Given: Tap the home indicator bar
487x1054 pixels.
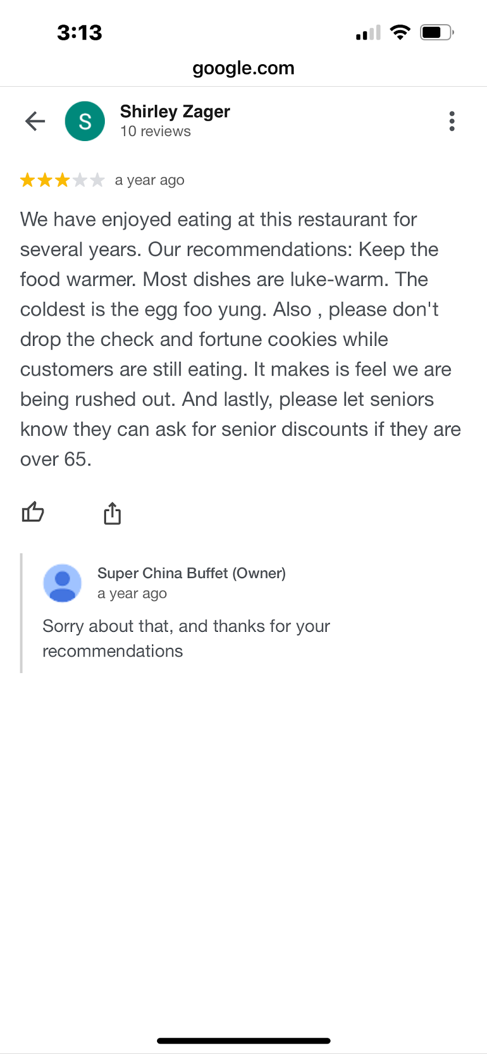Looking at the screenshot, I should point(243,1041).
